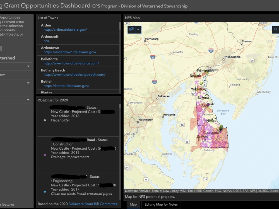
Task: Expand the Watershed filter dropdown
Action: pos(16,66)
